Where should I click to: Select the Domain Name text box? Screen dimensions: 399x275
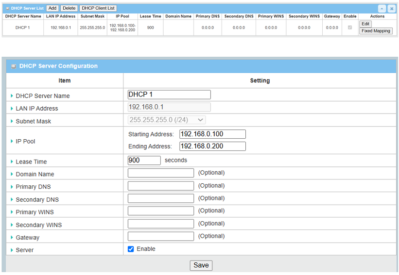160,173
